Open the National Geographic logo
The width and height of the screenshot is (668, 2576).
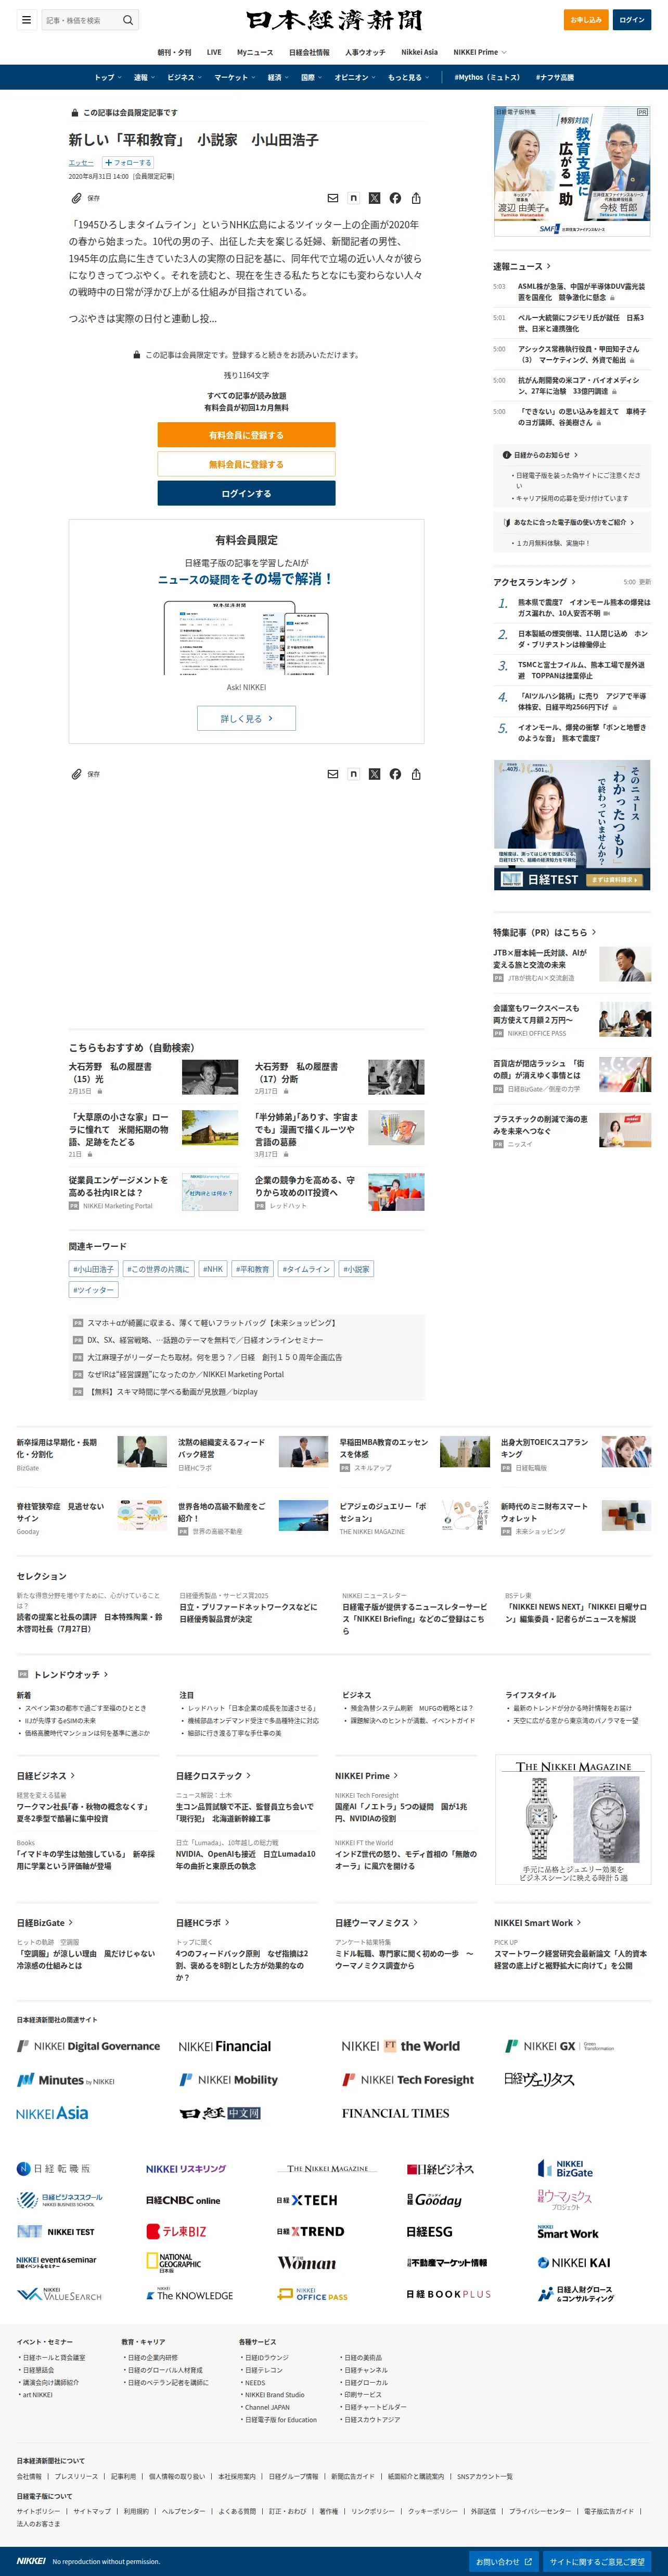tap(174, 2263)
